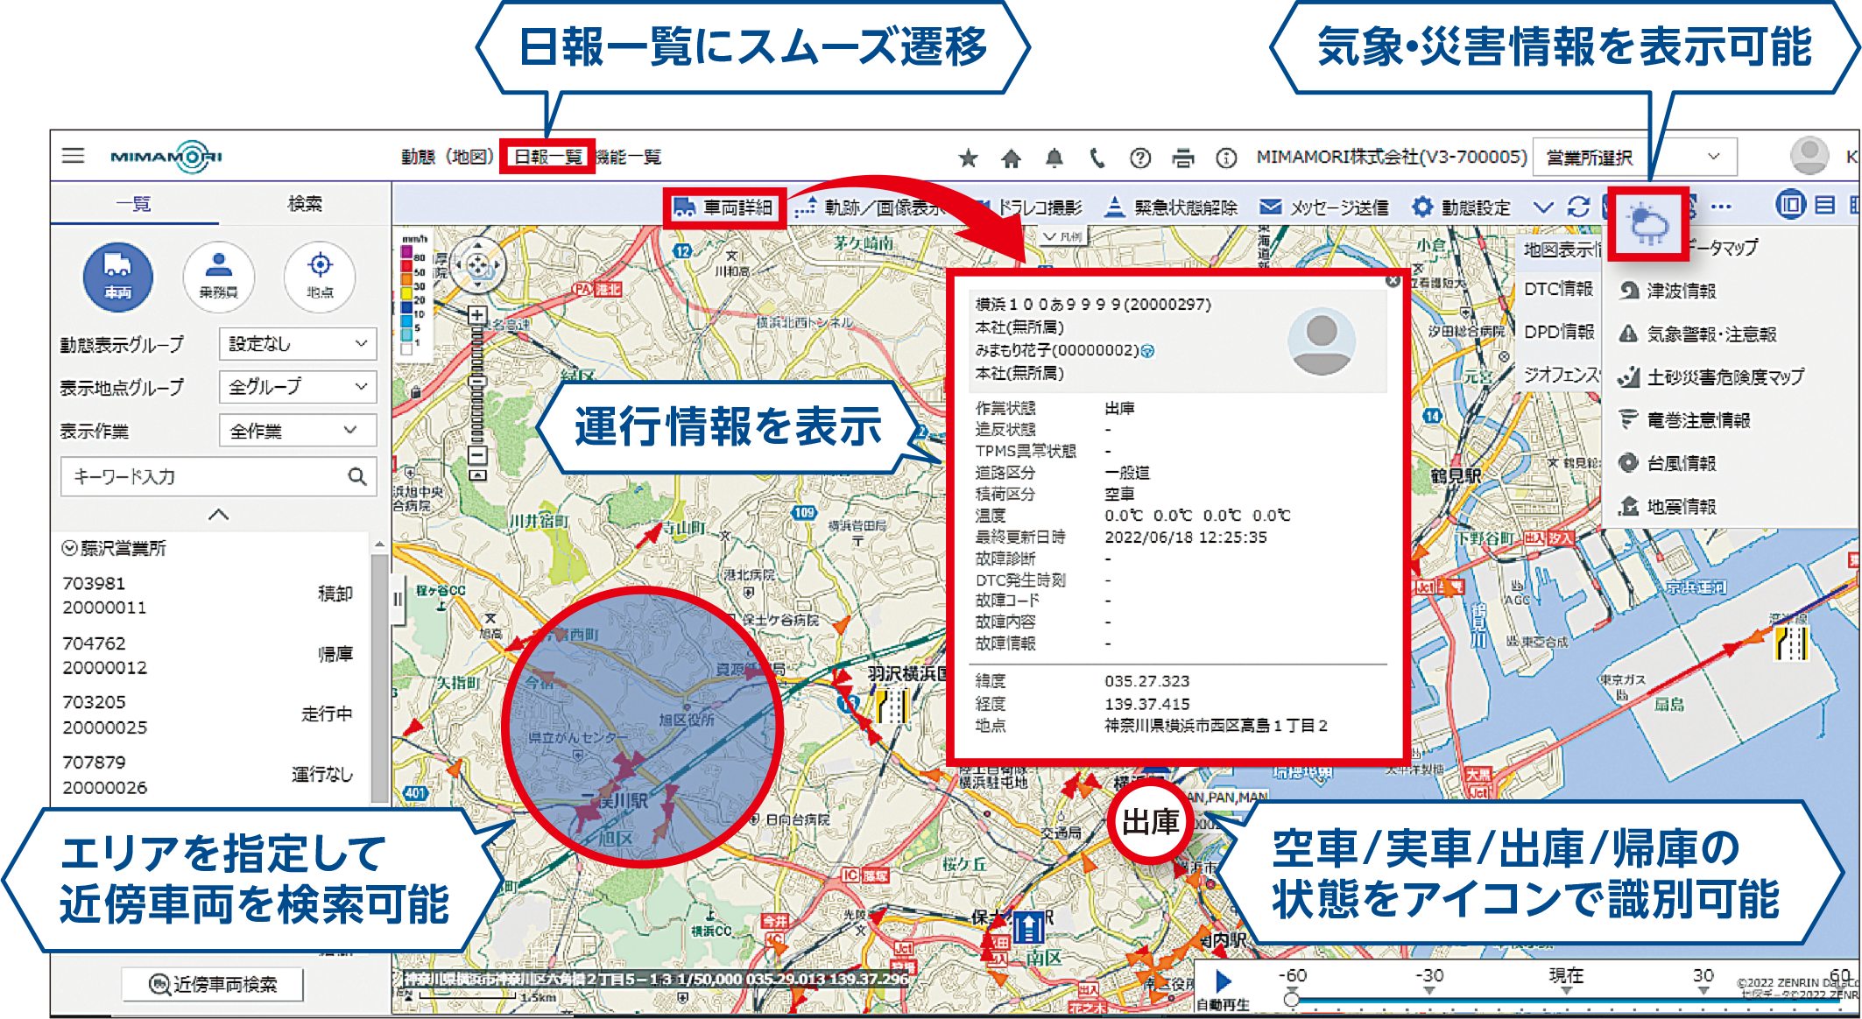Screen dimensions: 1862x1019
Task: Click the weather info cloud icon
Action: [x=1647, y=225]
